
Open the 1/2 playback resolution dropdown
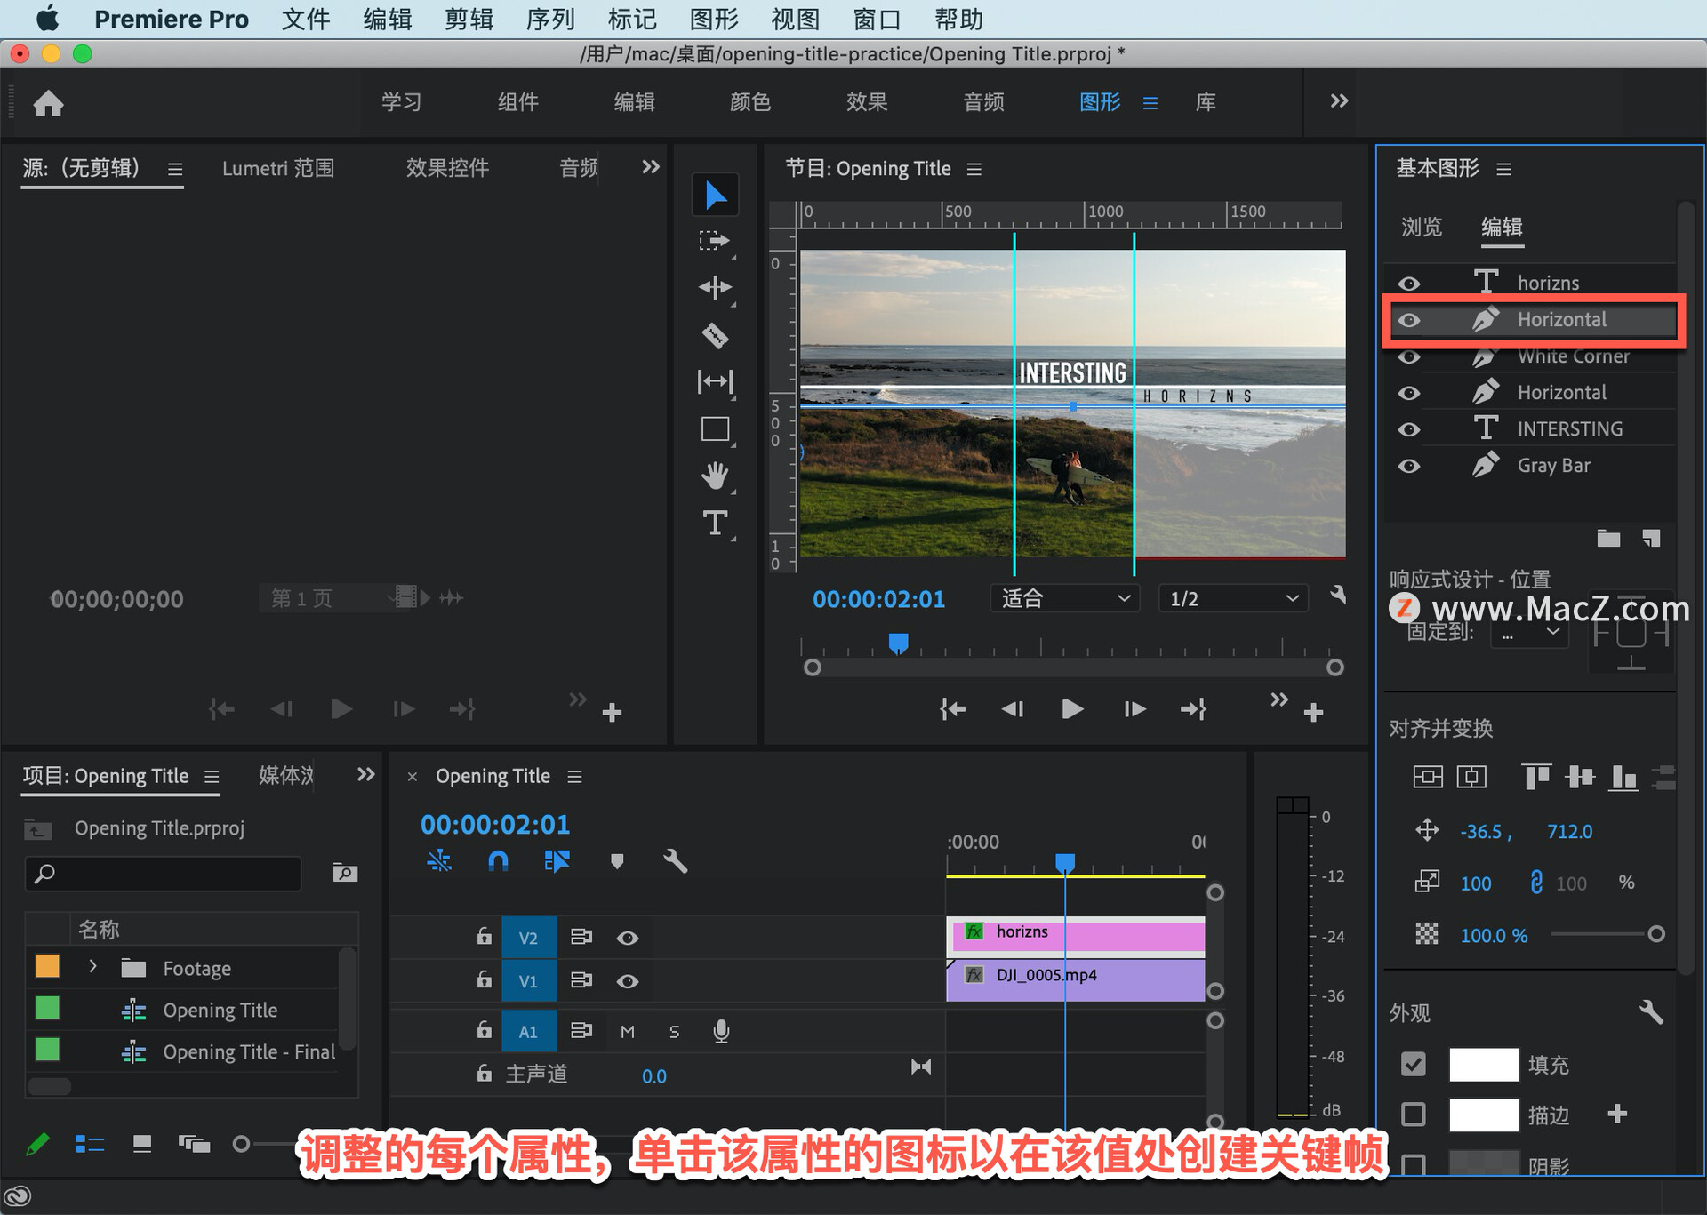pyautogui.click(x=1232, y=599)
